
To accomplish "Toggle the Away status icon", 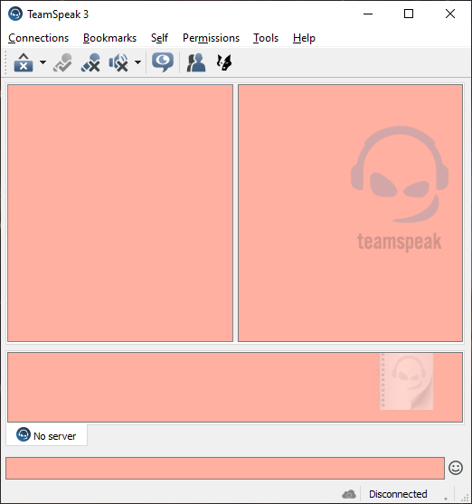I will tap(62, 62).
